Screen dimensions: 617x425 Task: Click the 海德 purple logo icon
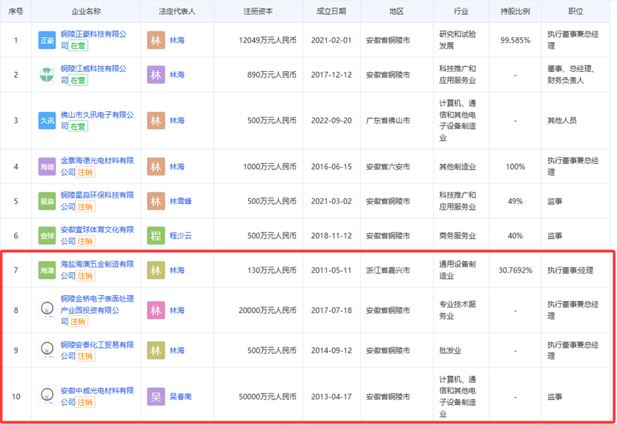47,166
